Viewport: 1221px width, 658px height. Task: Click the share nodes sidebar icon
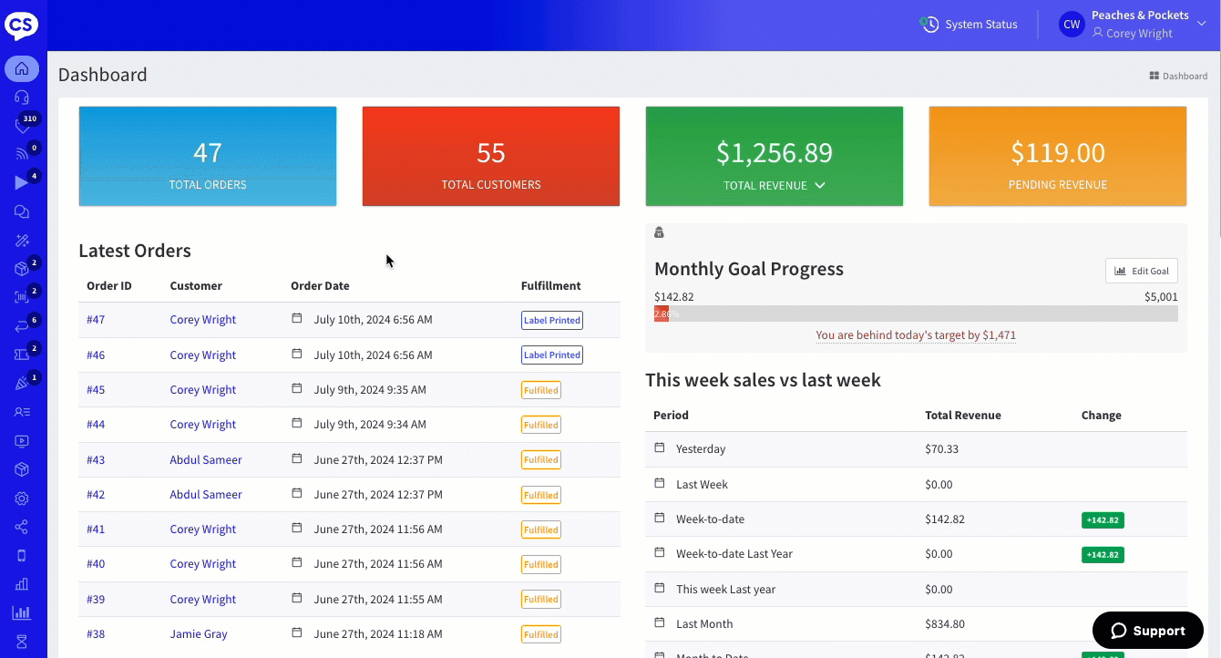click(x=22, y=527)
